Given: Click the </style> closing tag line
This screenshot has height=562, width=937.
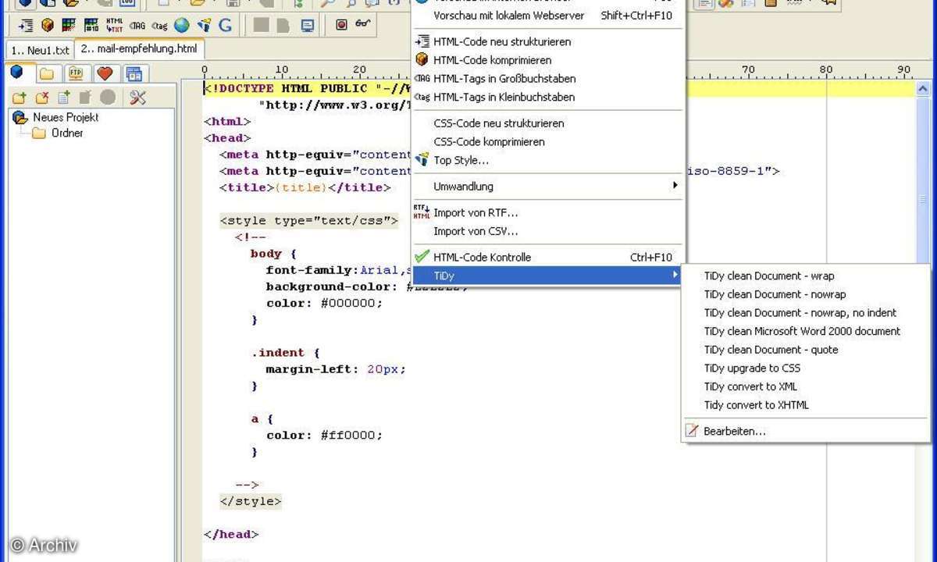Looking at the screenshot, I should coord(250,502).
